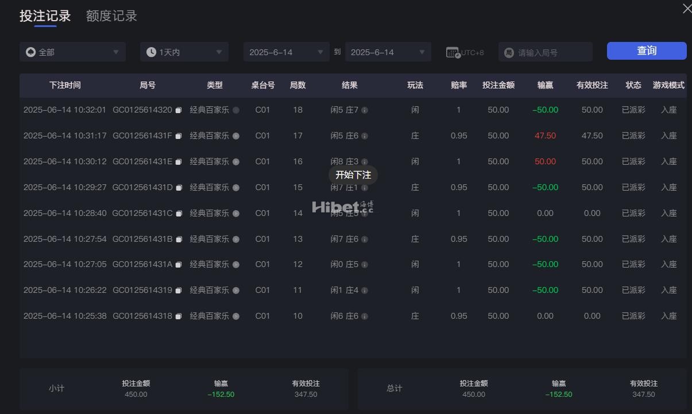Open result info for round 18
The width and height of the screenshot is (692, 414).
365,110
